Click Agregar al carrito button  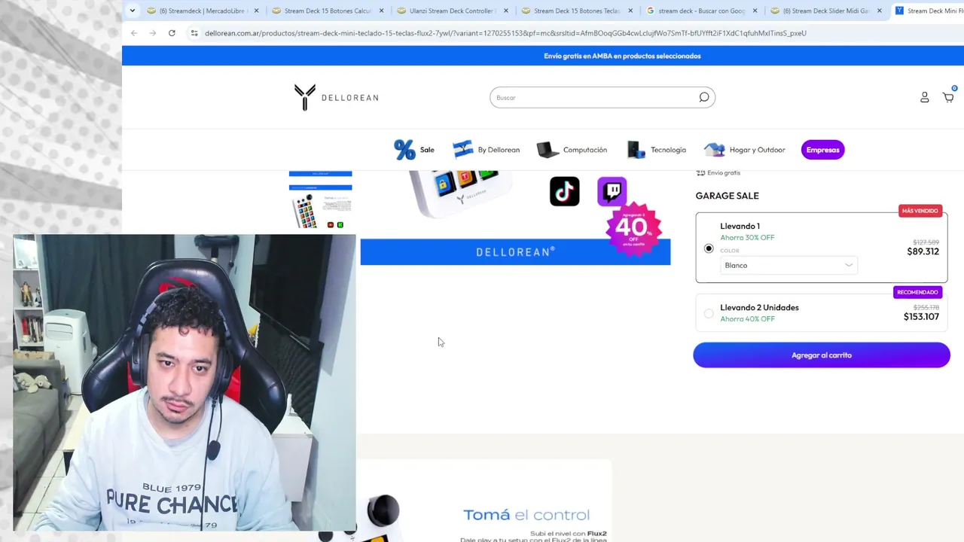point(822,355)
